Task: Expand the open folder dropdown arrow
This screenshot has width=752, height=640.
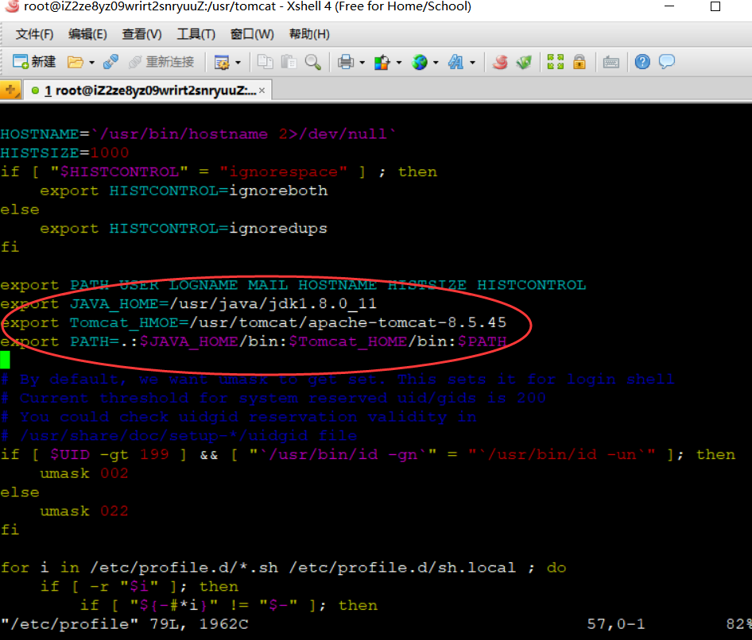Action: pyautogui.click(x=91, y=62)
